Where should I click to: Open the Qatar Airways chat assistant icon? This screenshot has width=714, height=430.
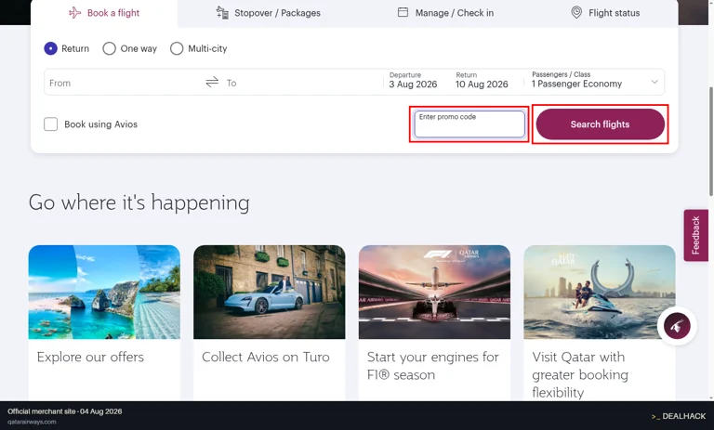tap(677, 326)
